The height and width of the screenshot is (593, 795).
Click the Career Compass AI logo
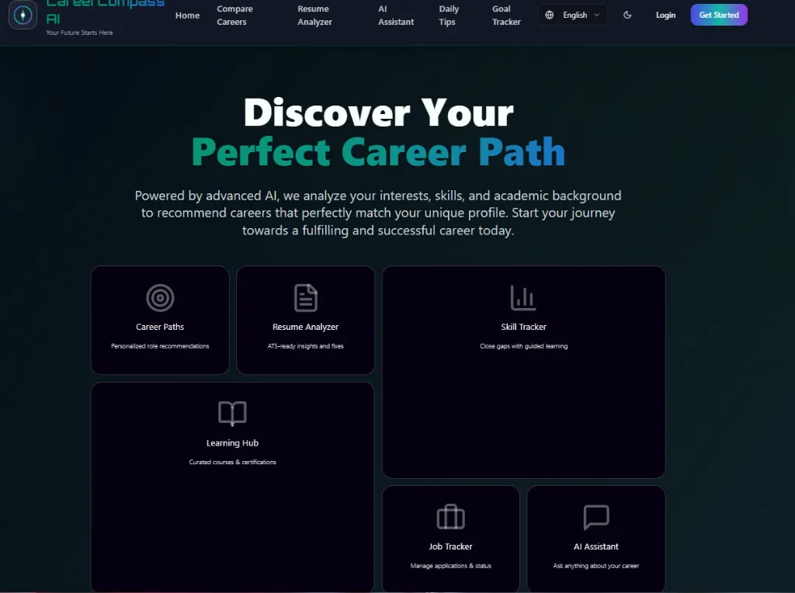(23, 16)
